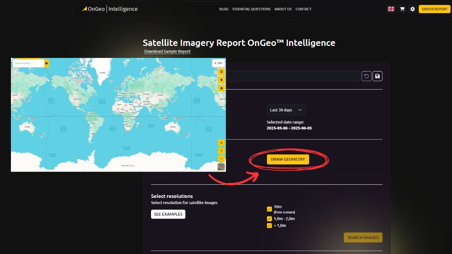Viewport: 452px width, 254px height.
Task: Exit the map view
Action: [218, 63]
